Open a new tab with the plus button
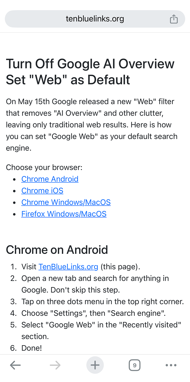Viewport: 190px width, 382px height. pyautogui.click(x=95, y=365)
